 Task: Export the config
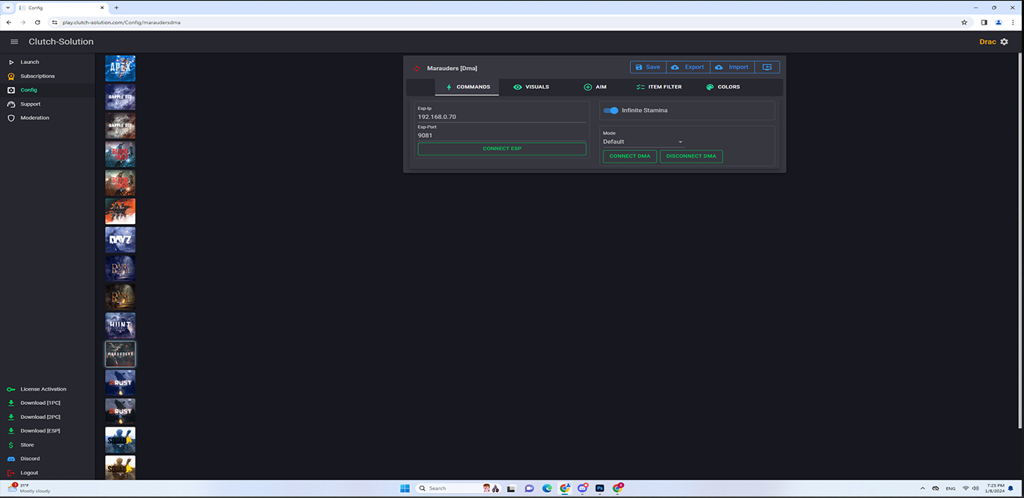tap(688, 67)
